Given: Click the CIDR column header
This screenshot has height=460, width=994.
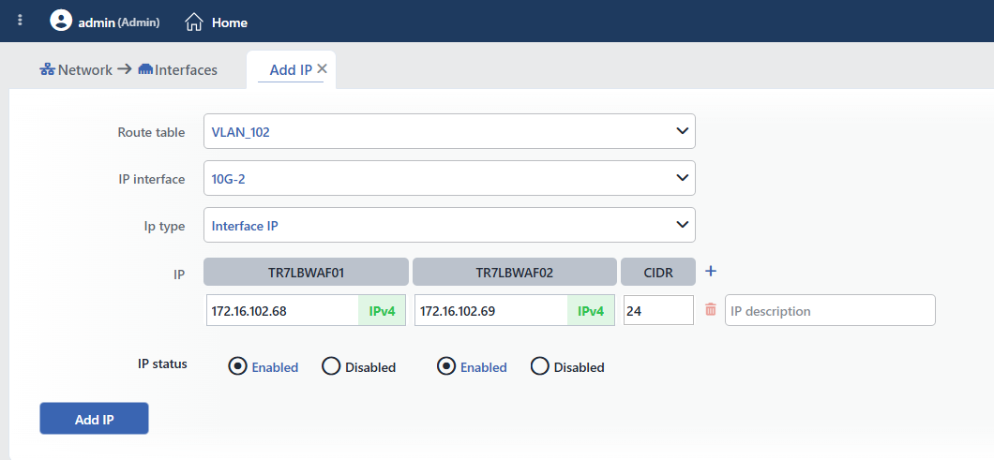Looking at the screenshot, I should (658, 272).
